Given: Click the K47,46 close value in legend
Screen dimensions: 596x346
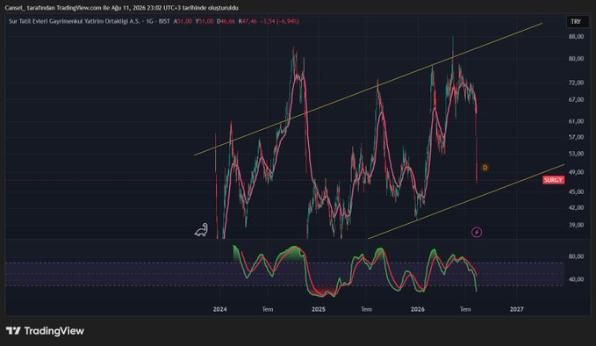Looking at the screenshot, I should pyautogui.click(x=248, y=21).
